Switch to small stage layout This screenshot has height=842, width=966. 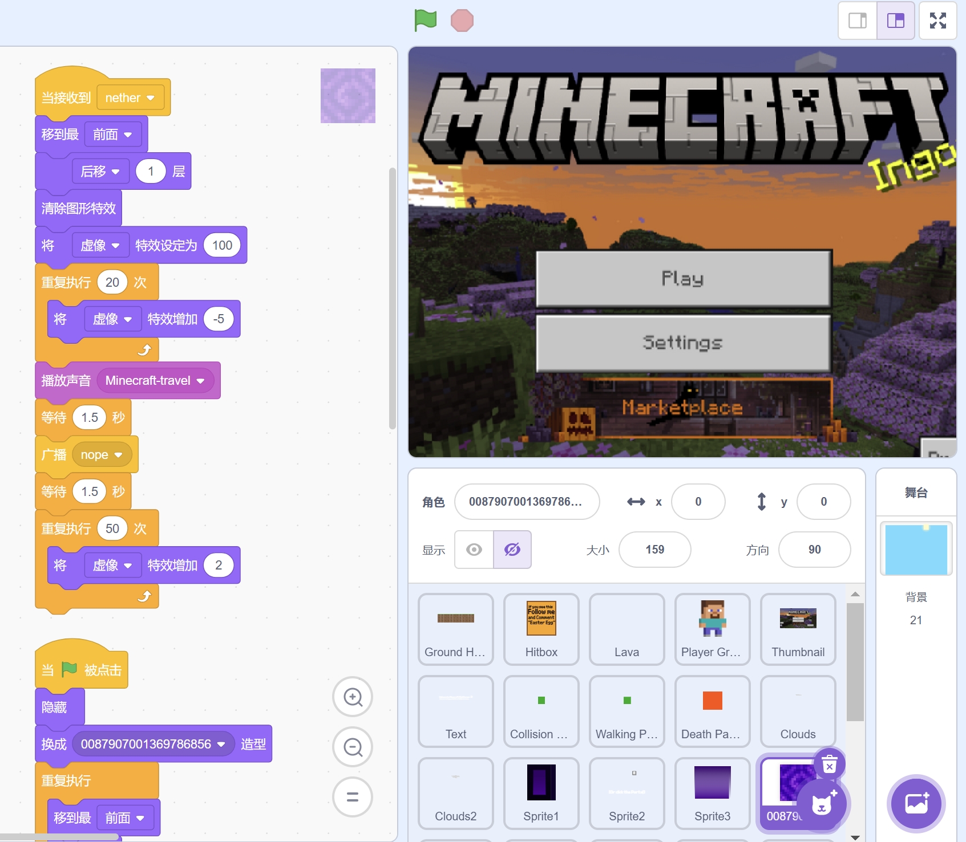(857, 21)
